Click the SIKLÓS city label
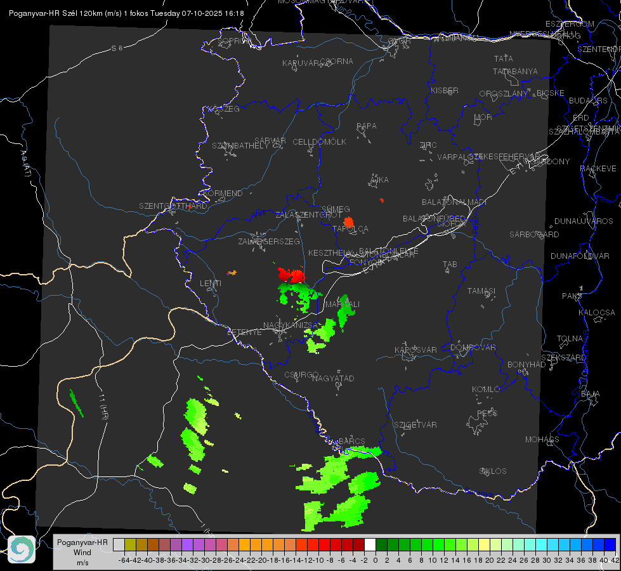Image resolution: width=621 pixels, height=571 pixels. point(493,471)
